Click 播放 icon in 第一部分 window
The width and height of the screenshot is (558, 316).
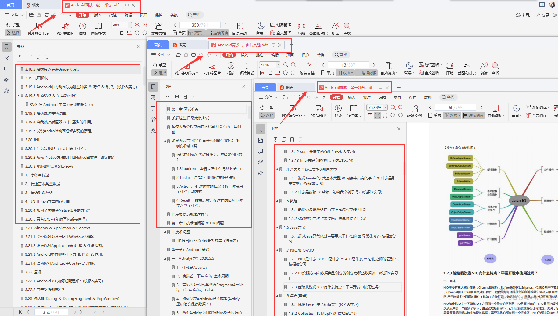338,108
